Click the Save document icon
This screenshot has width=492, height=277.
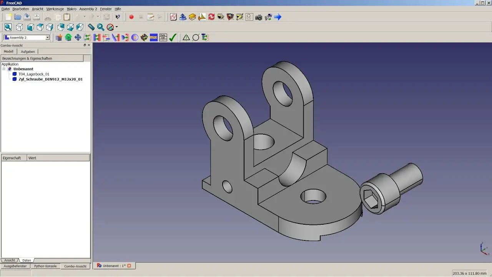point(27,17)
